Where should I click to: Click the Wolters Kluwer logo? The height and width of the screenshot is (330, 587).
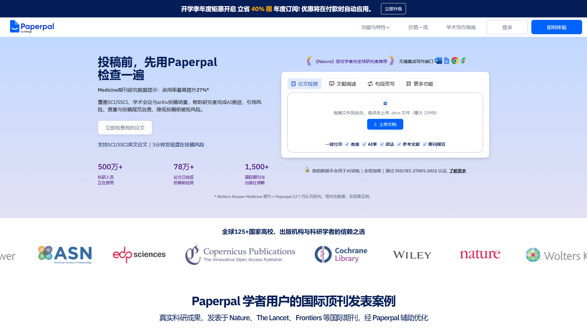pyautogui.click(x=556, y=255)
